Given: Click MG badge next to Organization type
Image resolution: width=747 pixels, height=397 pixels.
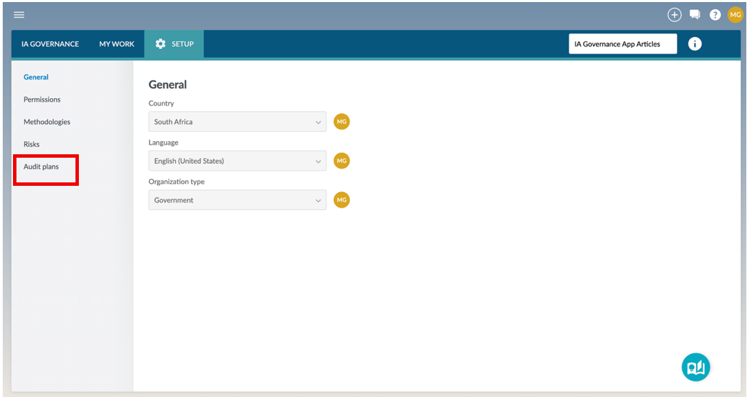Looking at the screenshot, I should click(x=342, y=200).
